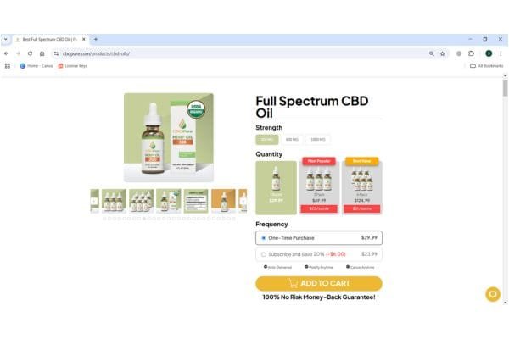The height and width of the screenshot is (339, 509).
Task: Open the tab search dropdown arrow
Action: (x=6, y=39)
